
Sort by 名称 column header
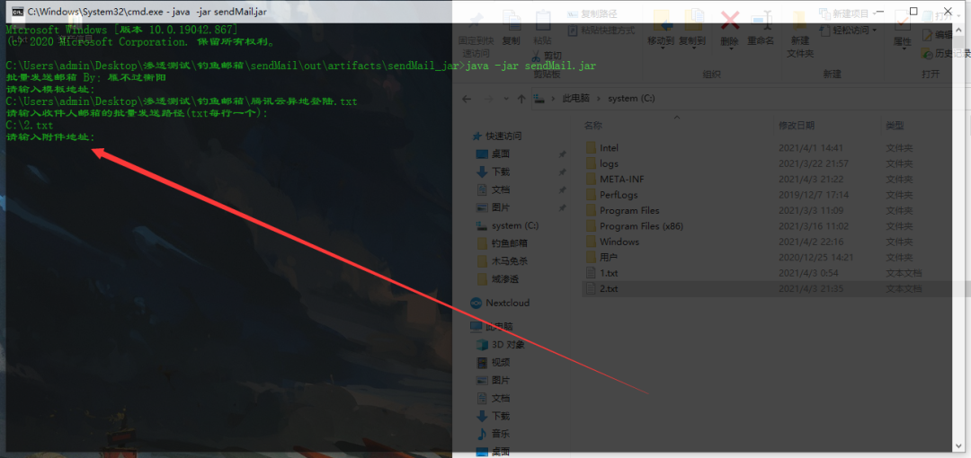tap(593, 126)
